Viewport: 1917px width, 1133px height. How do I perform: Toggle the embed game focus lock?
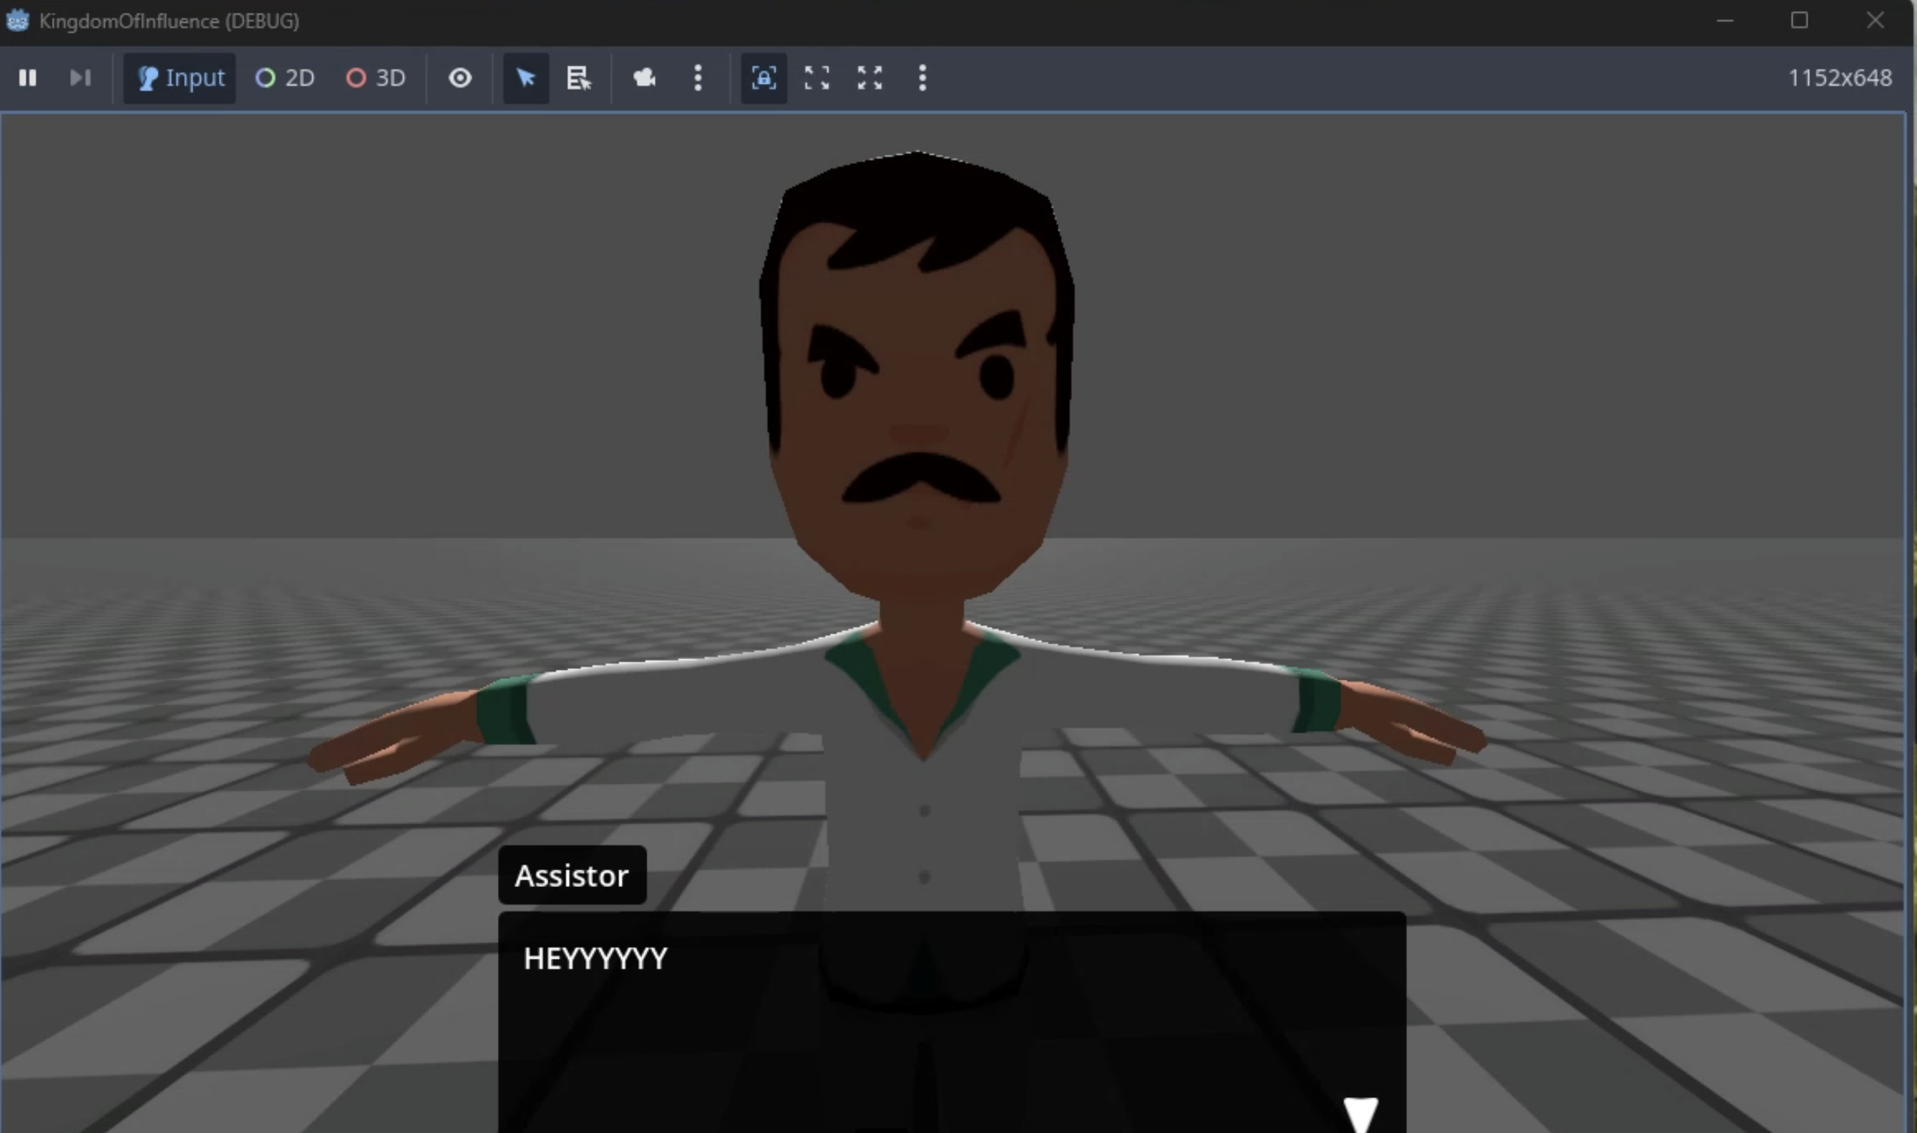[x=763, y=77]
